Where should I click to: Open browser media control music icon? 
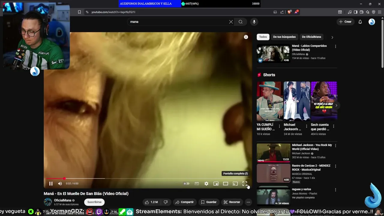349,12
